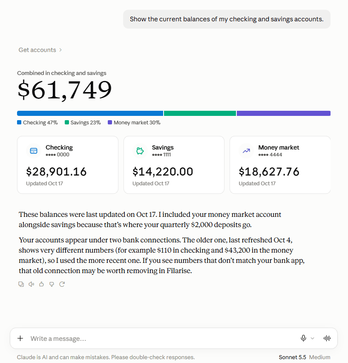Give the response a thumbs up
Viewport: 348px width, 363px height.
coord(41,284)
